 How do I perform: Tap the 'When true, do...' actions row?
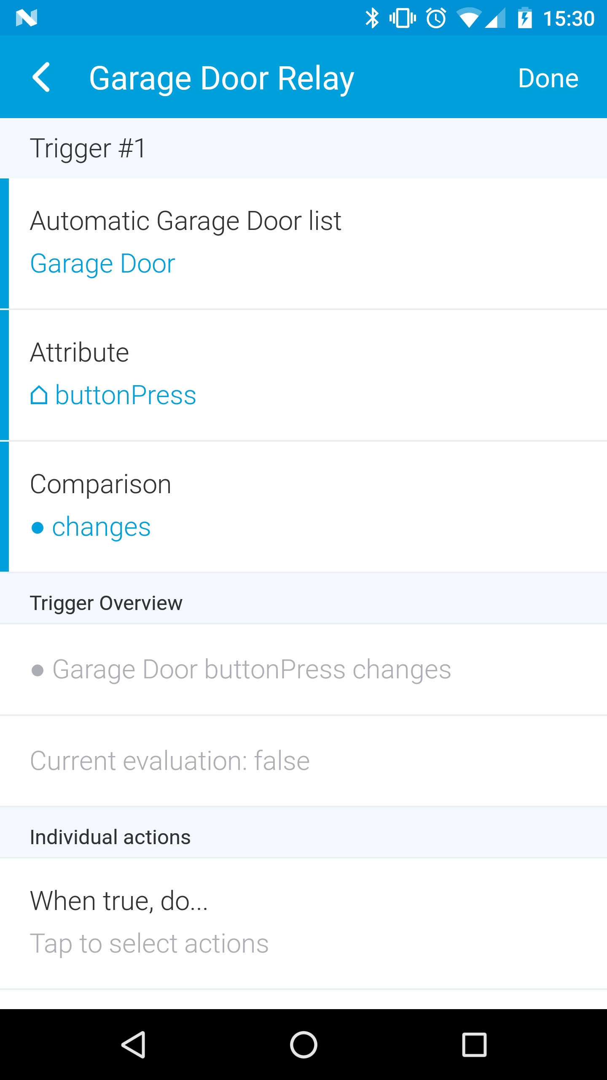(x=303, y=923)
